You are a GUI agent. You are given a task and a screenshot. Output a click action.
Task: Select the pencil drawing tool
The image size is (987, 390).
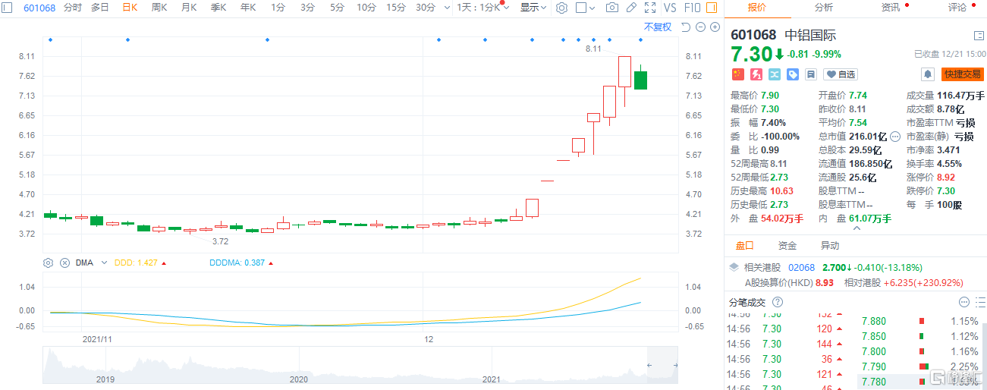coord(630,8)
